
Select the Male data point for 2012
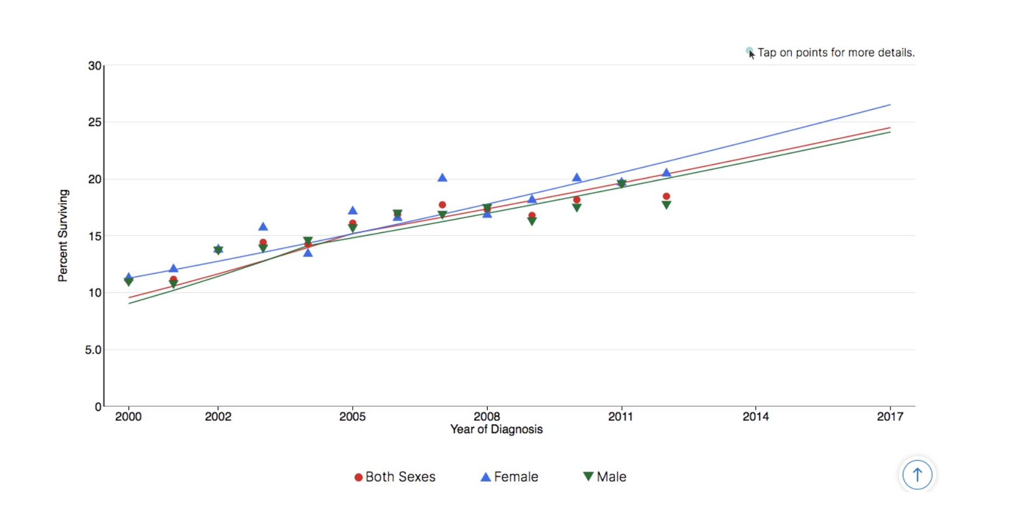pos(666,205)
